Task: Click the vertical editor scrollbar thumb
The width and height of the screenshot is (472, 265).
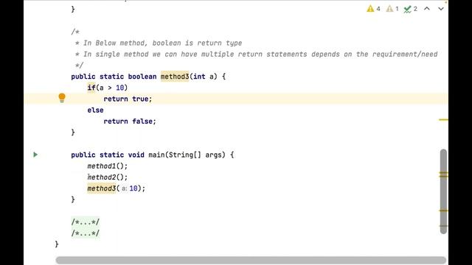Action: 443,191
